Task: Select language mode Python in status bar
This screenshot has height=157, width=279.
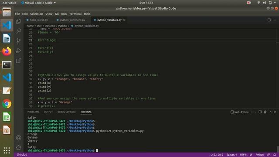Action: [260, 155]
